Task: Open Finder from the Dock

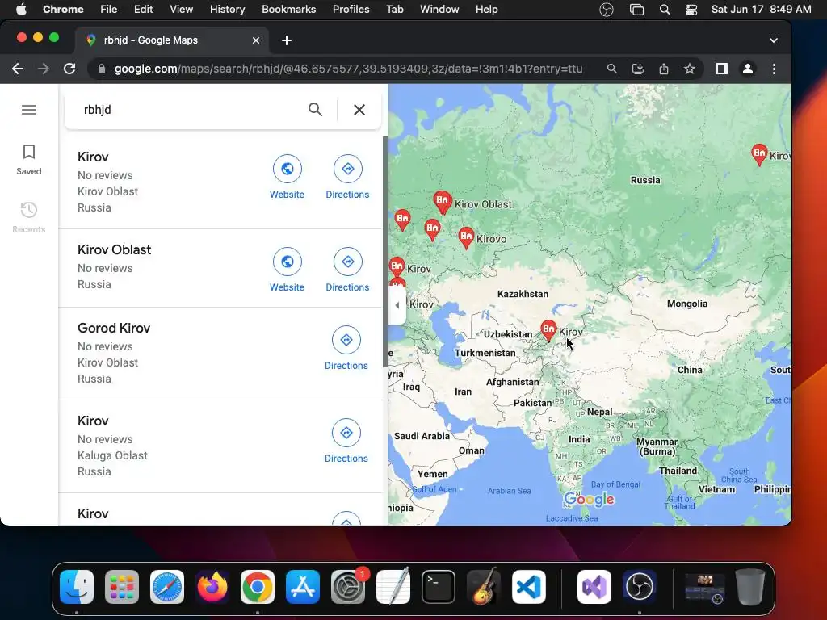Action: coord(77,587)
